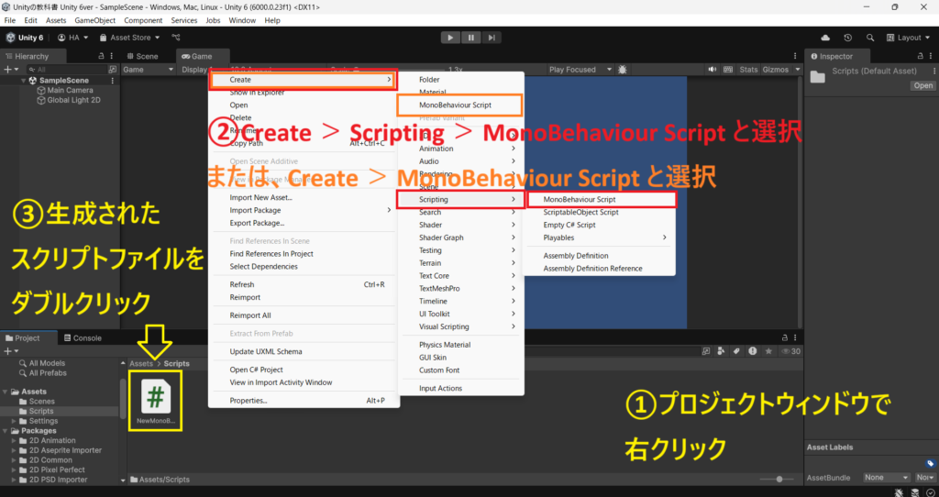The image size is (939, 497).
Task: Switch to the Scene tab
Action: click(140, 56)
